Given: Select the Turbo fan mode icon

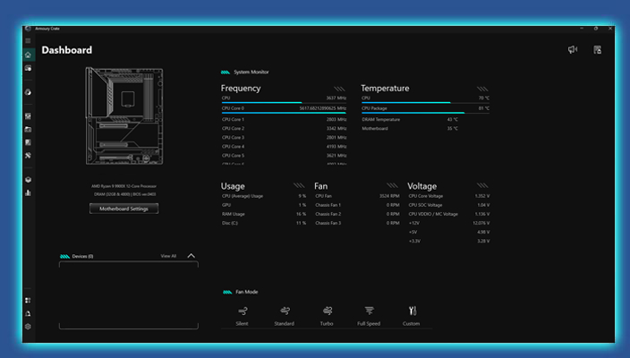Looking at the screenshot, I should 327,311.
